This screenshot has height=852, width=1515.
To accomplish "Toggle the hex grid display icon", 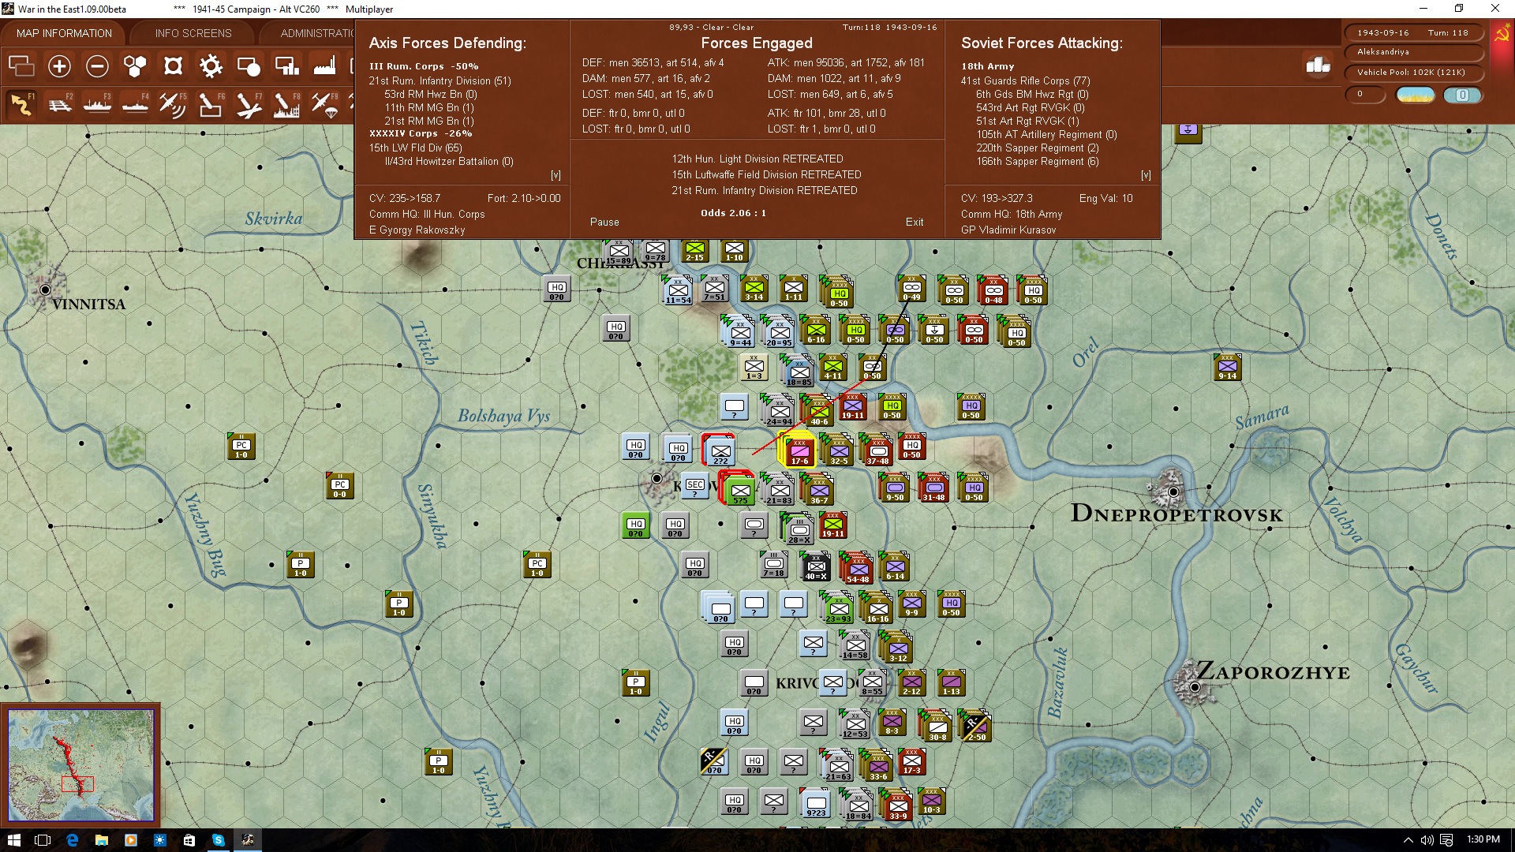I will [x=135, y=66].
